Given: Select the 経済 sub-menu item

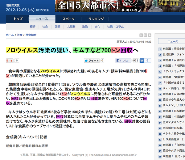Looking at the screenshot, I should [33, 27].
